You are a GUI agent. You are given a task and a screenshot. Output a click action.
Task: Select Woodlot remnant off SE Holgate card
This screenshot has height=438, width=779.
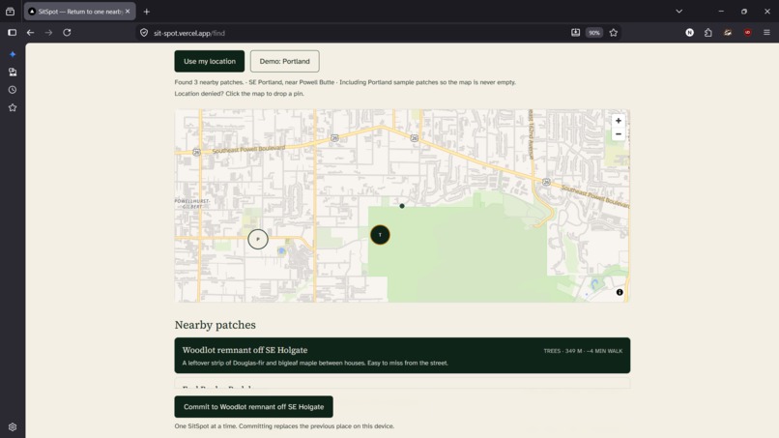coord(402,356)
